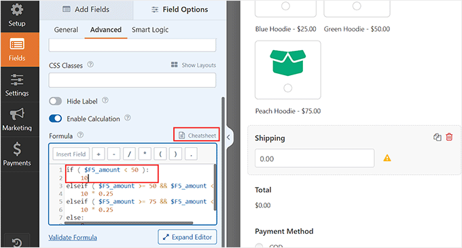Open Show Layouts options
This screenshot has width=462, height=248.
pos(194,65)
